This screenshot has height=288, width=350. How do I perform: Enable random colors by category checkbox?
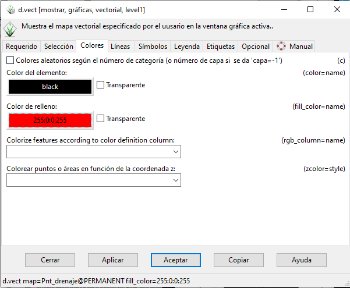(x=10, y=60)
